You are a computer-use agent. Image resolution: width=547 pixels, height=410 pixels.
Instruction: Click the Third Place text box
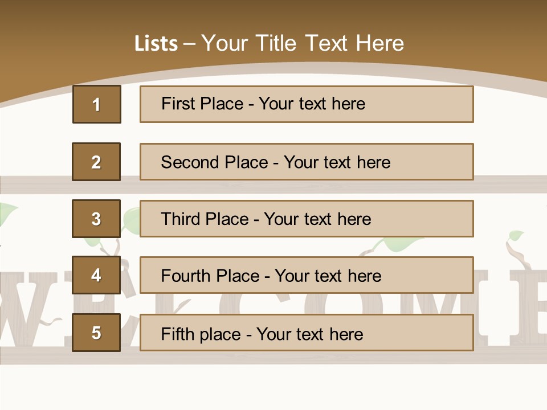(307, 219)
